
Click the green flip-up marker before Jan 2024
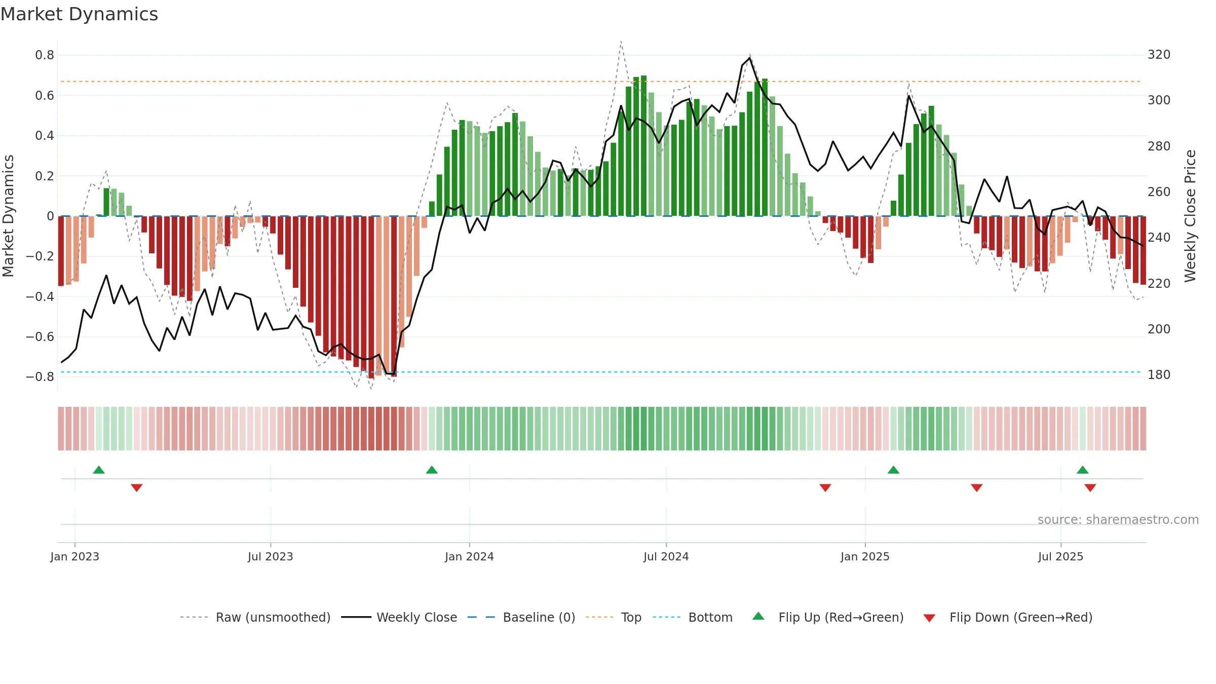tap(432, 470)
